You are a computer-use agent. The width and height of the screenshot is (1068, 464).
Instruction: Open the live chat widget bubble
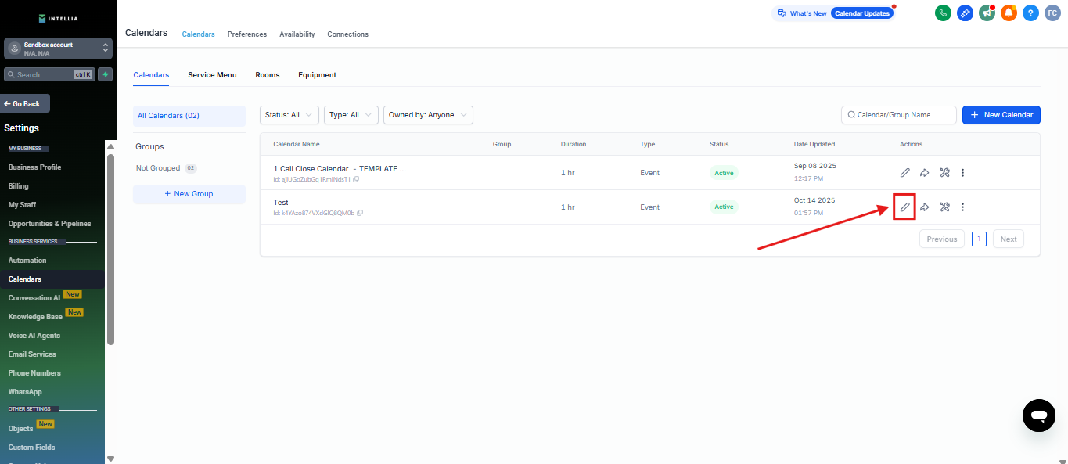(1038, 415)
